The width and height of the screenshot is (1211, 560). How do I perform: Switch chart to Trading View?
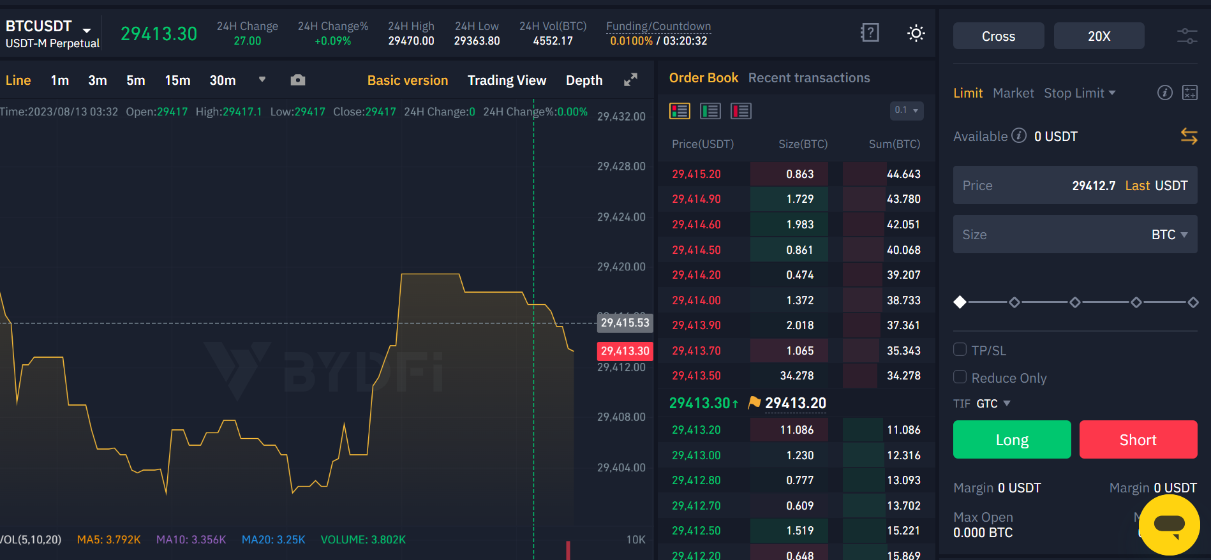507,80
